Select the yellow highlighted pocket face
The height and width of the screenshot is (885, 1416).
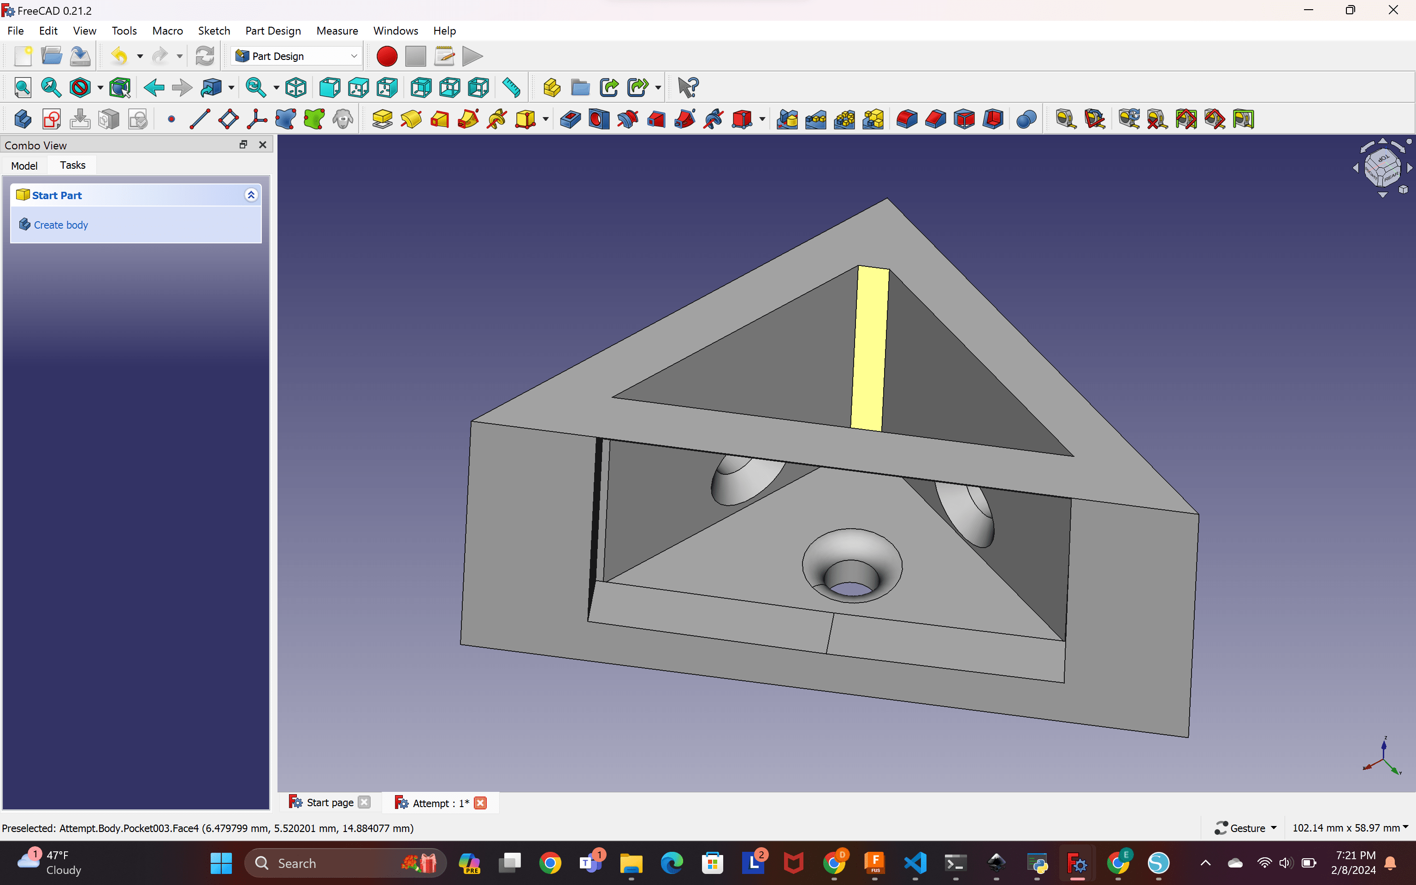coord(870,349)
